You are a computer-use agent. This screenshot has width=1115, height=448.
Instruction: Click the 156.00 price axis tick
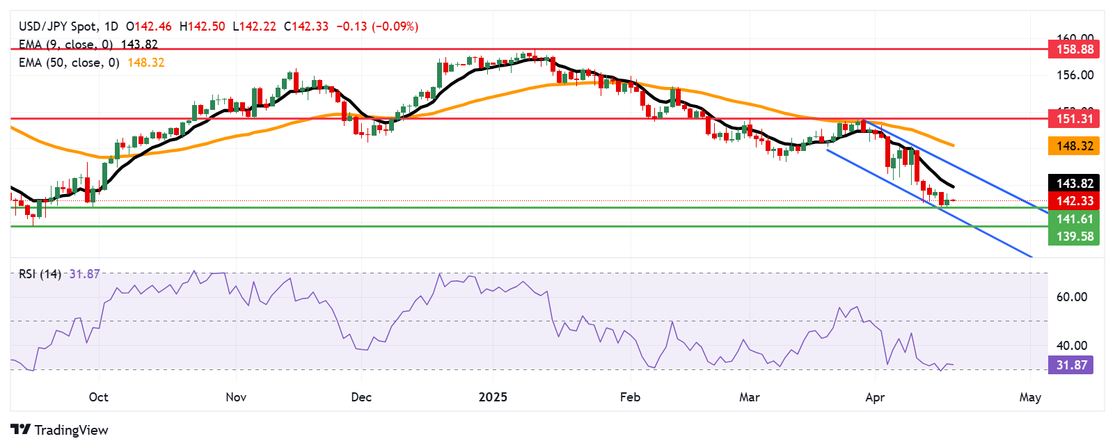(1075, 75)
